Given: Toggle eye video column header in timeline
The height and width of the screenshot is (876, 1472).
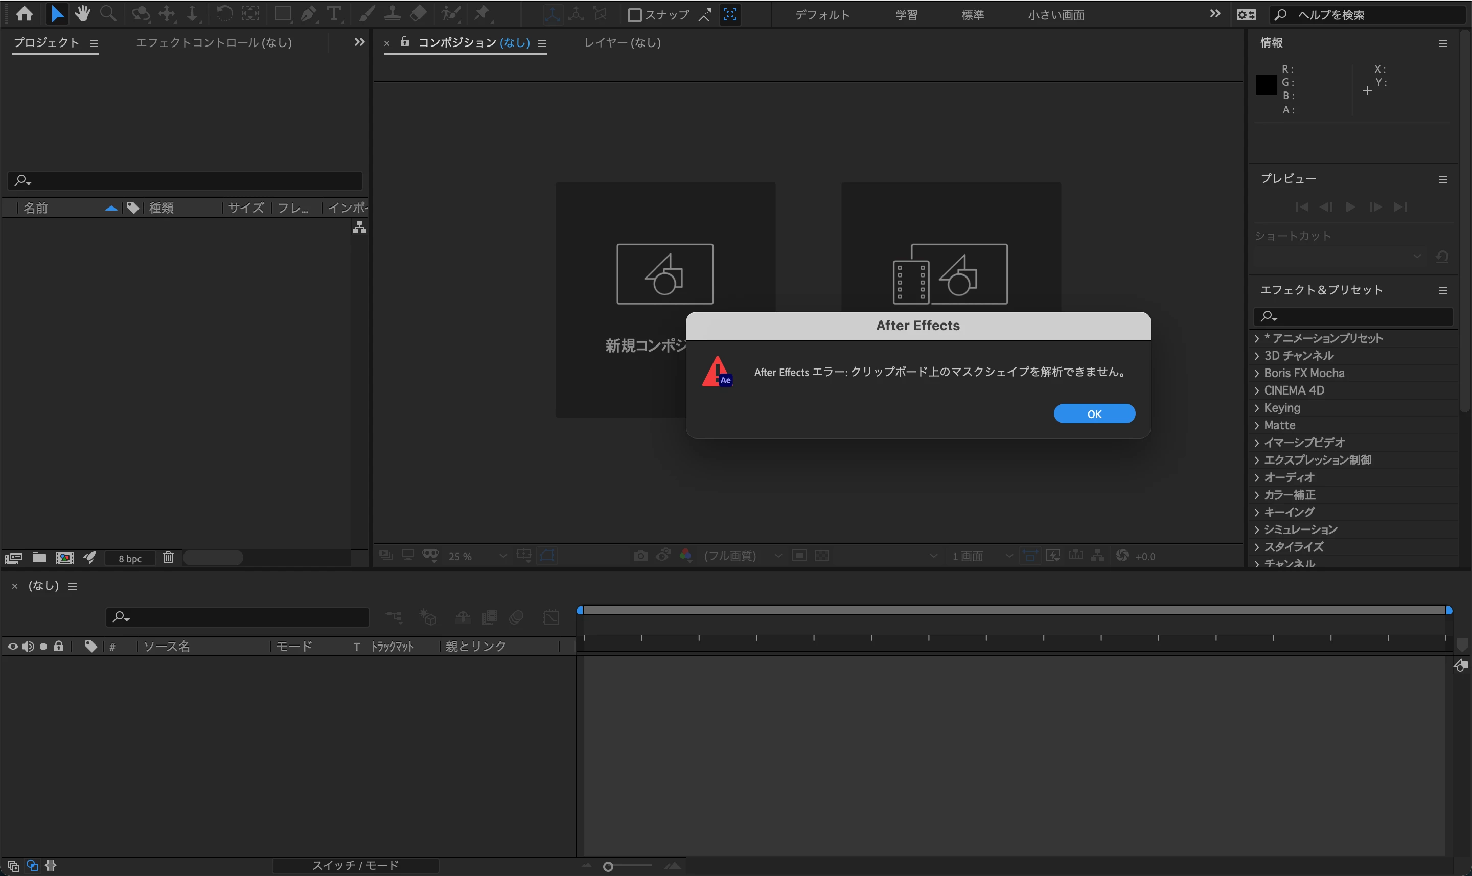Looking at the screenshot, I should tap(12, 647).
